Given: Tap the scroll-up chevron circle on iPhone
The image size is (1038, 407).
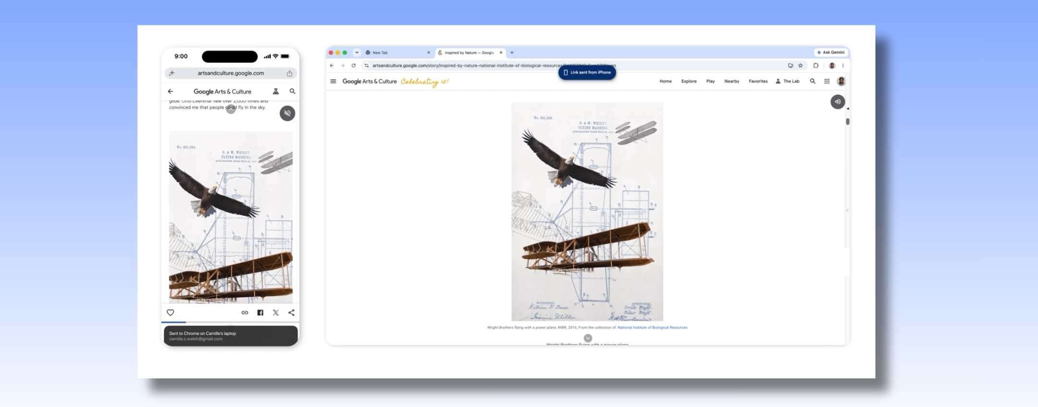Looking at the screenshot, I should [x=231, y=109].
